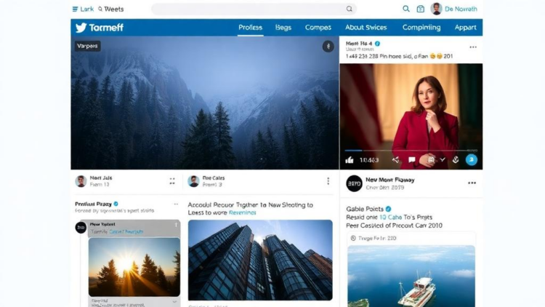Click the round pin icon on the mountain banner
This screenshot has height=307, width=545.
point(328,47)
